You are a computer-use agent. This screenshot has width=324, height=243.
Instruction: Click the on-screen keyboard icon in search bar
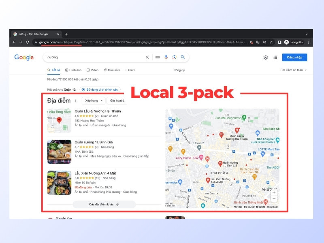158,57
